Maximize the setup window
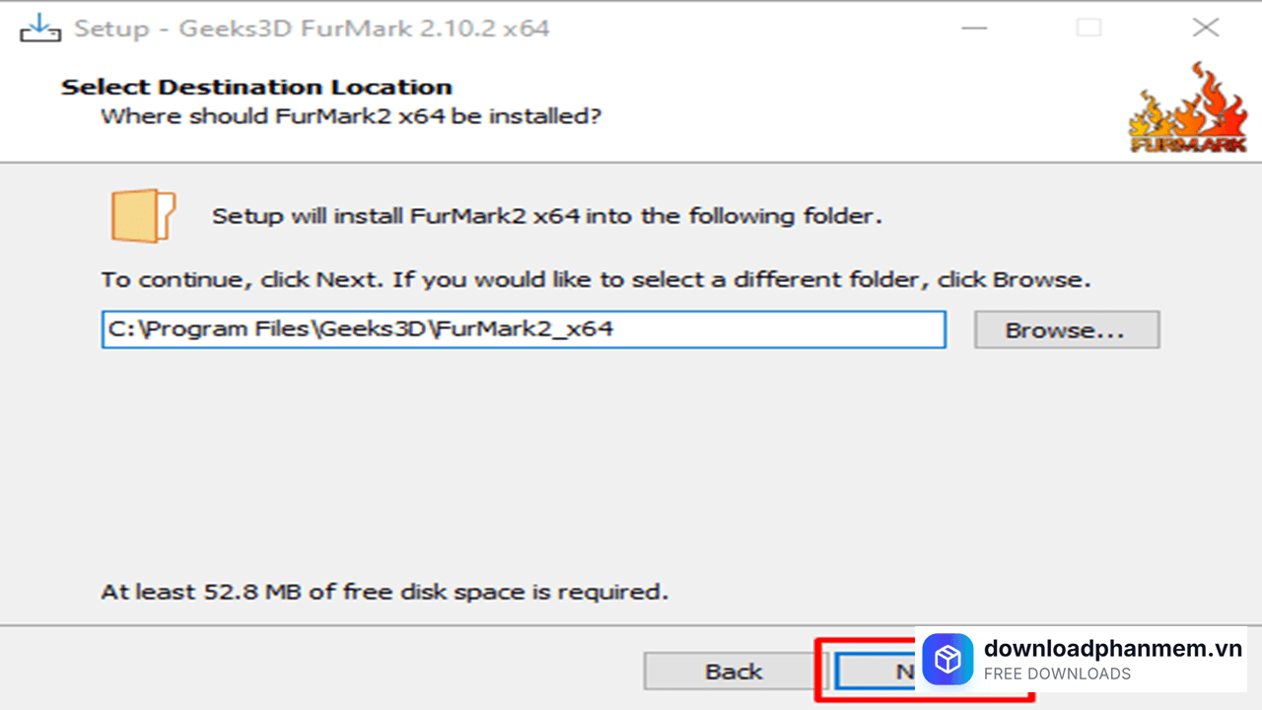This screenshot has width=1262, height=710. click(1088, 29)
